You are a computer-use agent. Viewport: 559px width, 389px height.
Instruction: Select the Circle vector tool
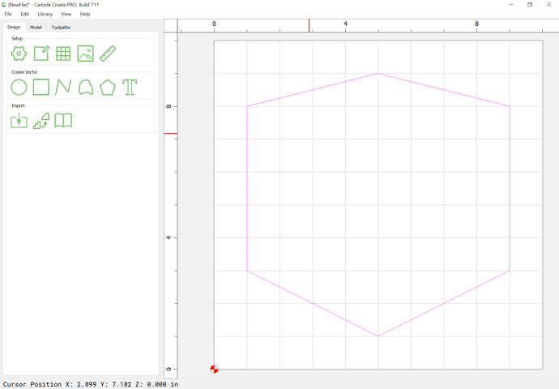click(x=19, y=87)
